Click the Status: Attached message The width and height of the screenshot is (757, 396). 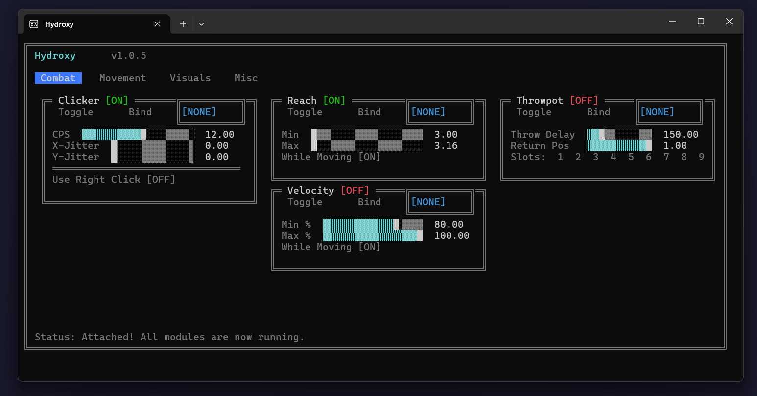169,337
